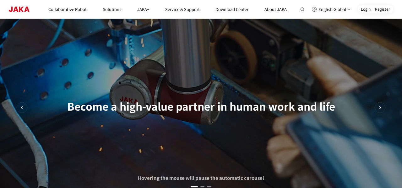
Task: Go to previous carousel slide arrow
Action: (x=22, y=107)
